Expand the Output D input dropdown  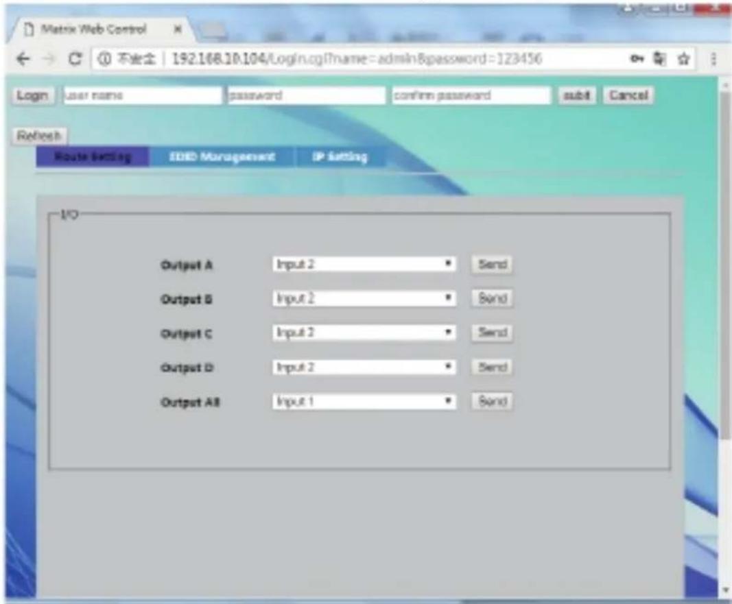coord(364,367)
